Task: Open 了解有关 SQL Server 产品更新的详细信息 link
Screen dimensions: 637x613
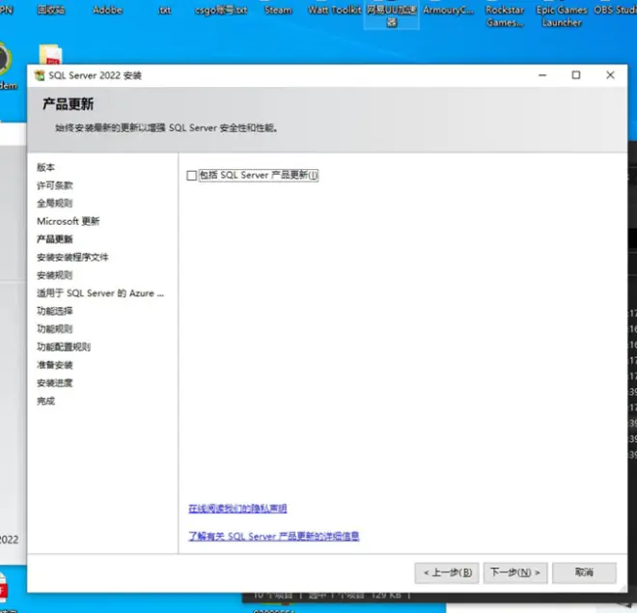Action: pos(273,536)
